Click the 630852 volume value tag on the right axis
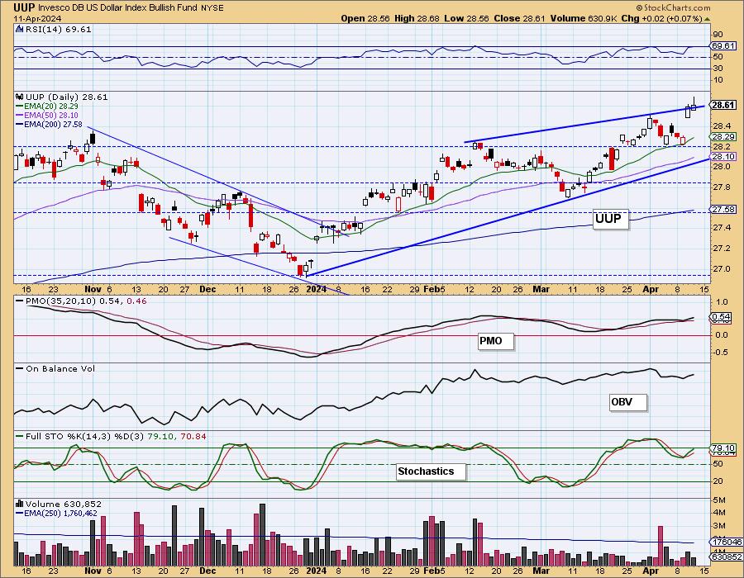 pos(727,557)
